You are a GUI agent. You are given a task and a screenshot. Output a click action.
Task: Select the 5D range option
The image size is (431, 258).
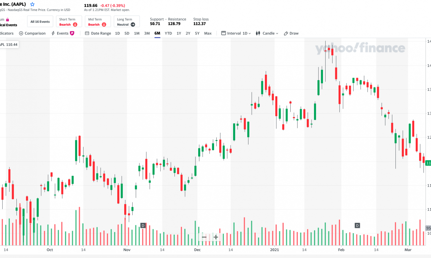point(127,33)
